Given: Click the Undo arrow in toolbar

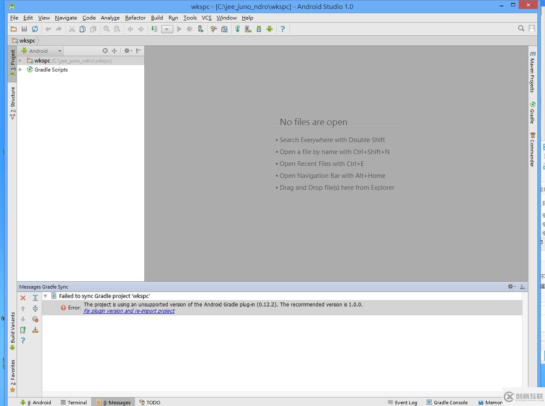Looking at the screenshot, I should tap(48, 29).
